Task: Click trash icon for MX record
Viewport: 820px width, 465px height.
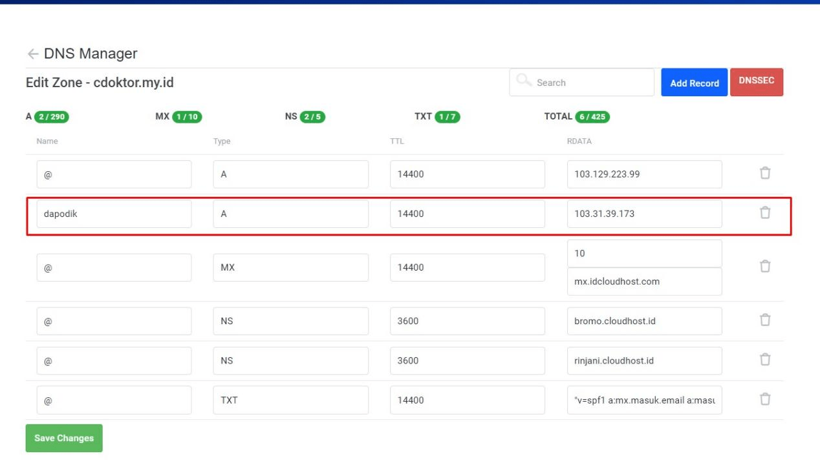Action: pyautogui.click(x=765, y=266)
